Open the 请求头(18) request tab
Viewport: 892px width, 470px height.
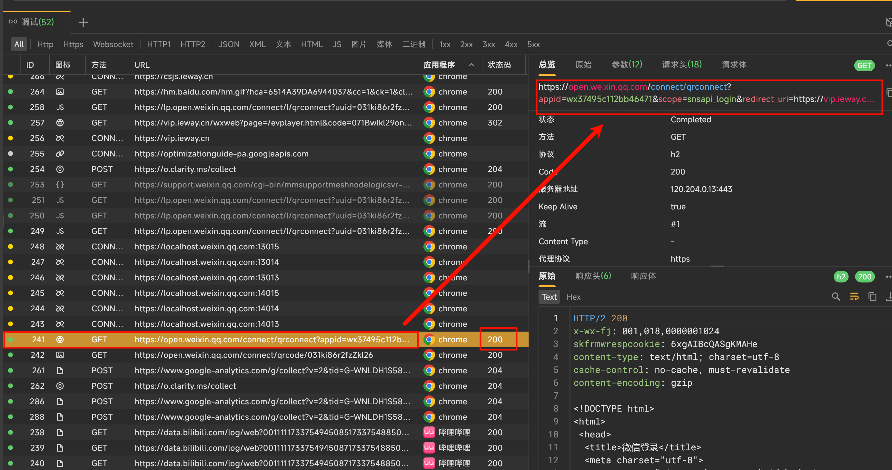tap(682, 65)
